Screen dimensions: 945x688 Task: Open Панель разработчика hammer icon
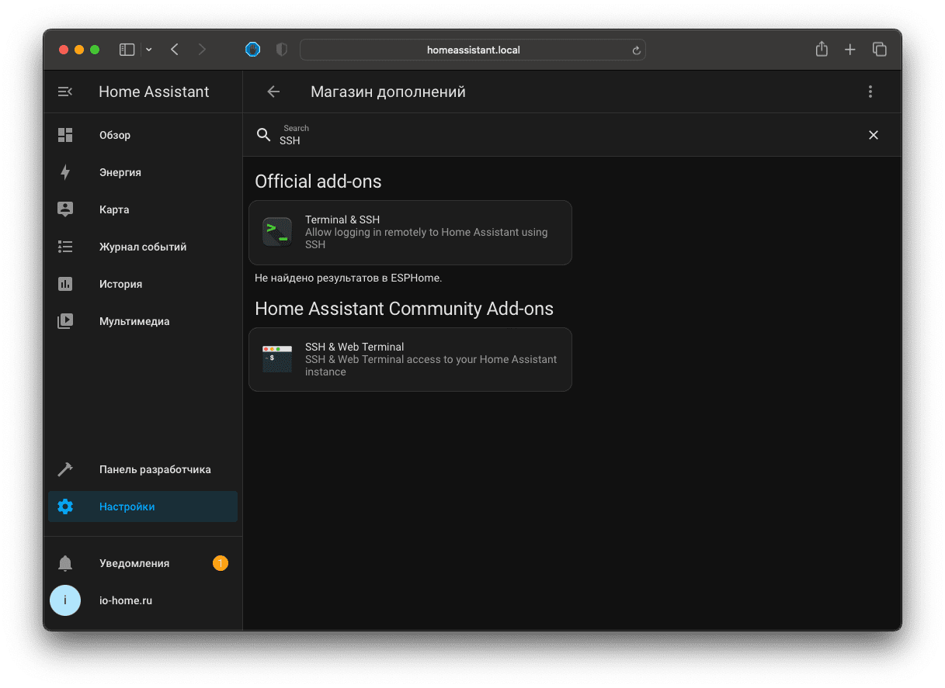tap(65, 469)
